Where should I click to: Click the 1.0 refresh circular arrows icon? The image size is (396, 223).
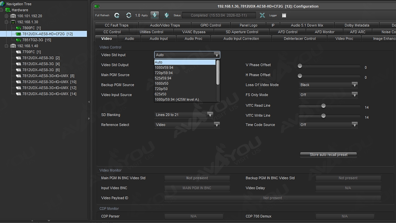[x=129, y=15]
